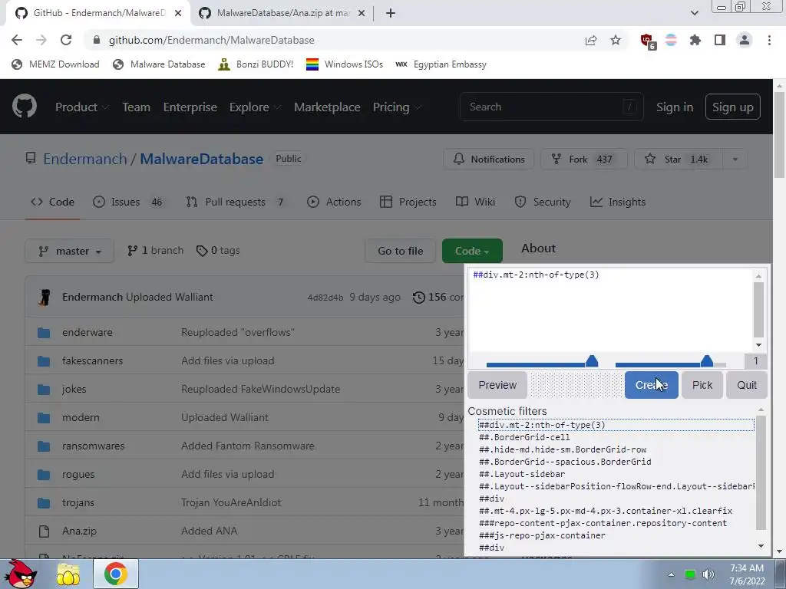Close the GitHub Endermanch tab
The image size is (786, 589).
point(178,13)
